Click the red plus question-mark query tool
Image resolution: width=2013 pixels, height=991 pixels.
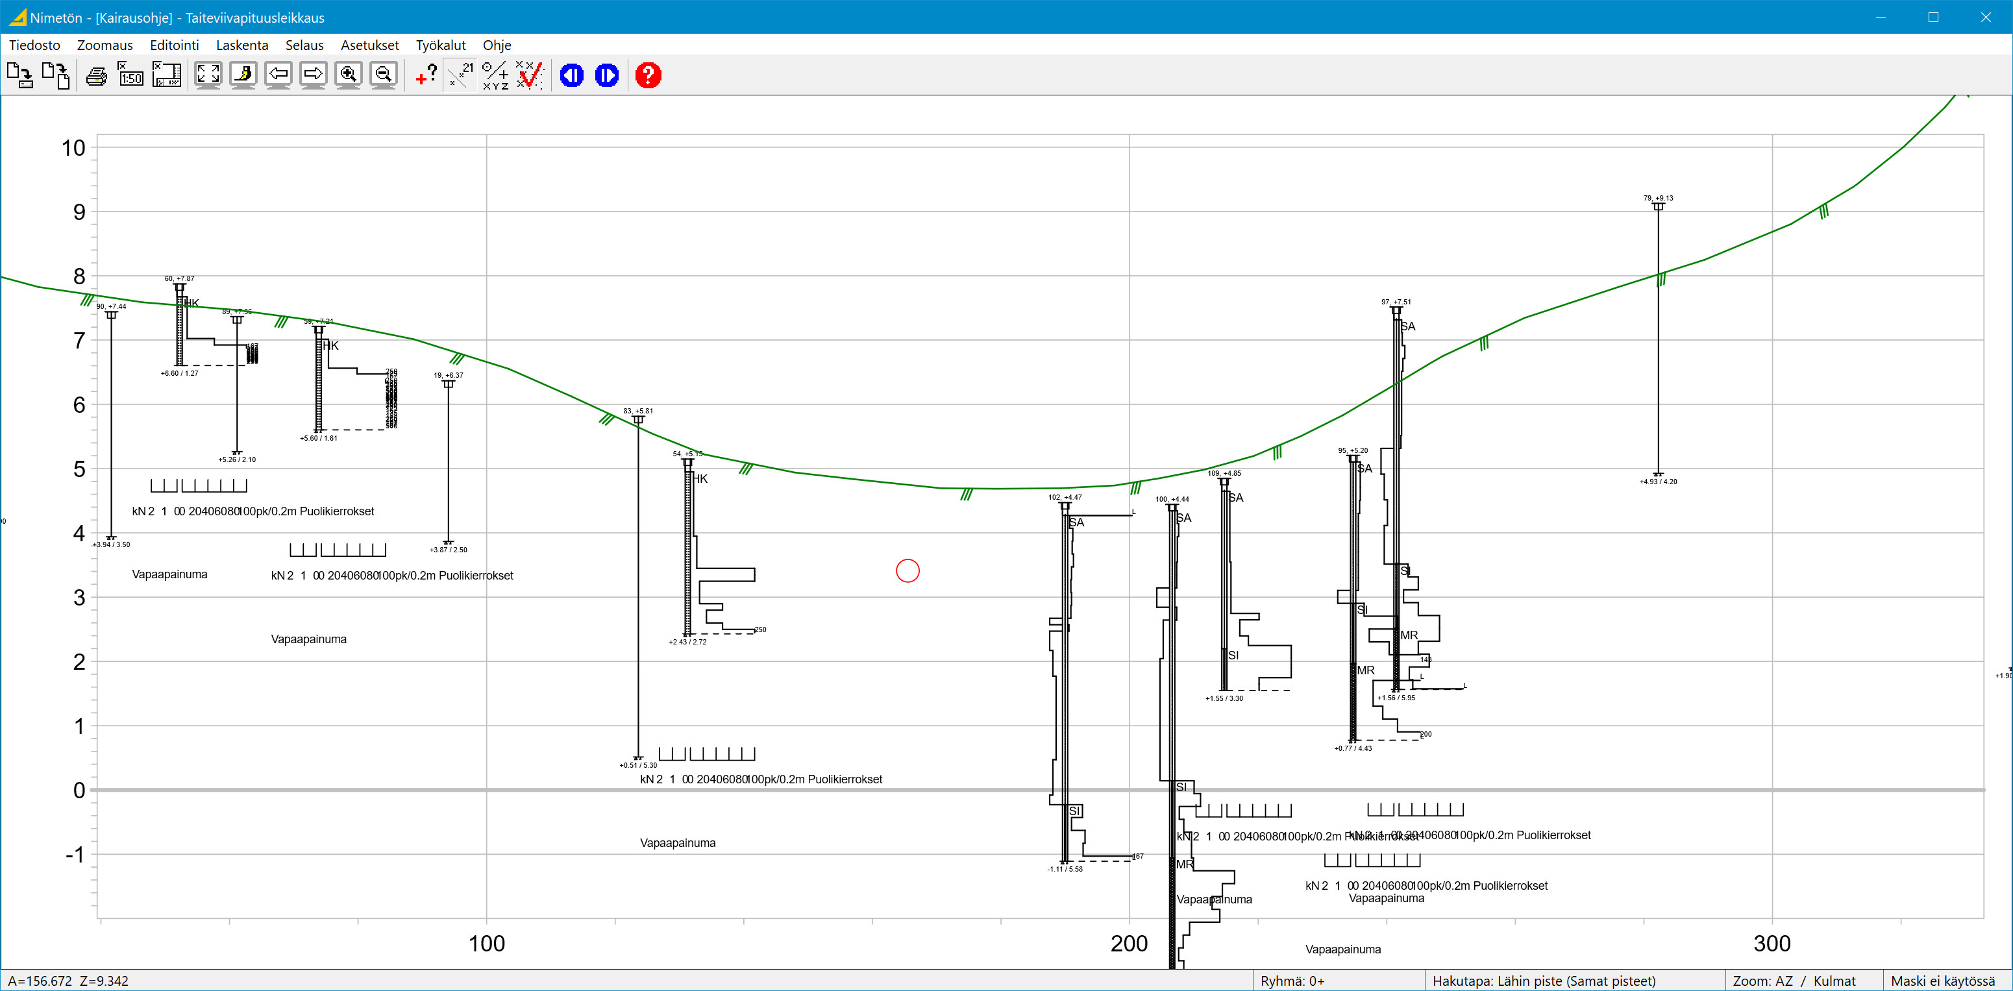[x=426, y=76]
